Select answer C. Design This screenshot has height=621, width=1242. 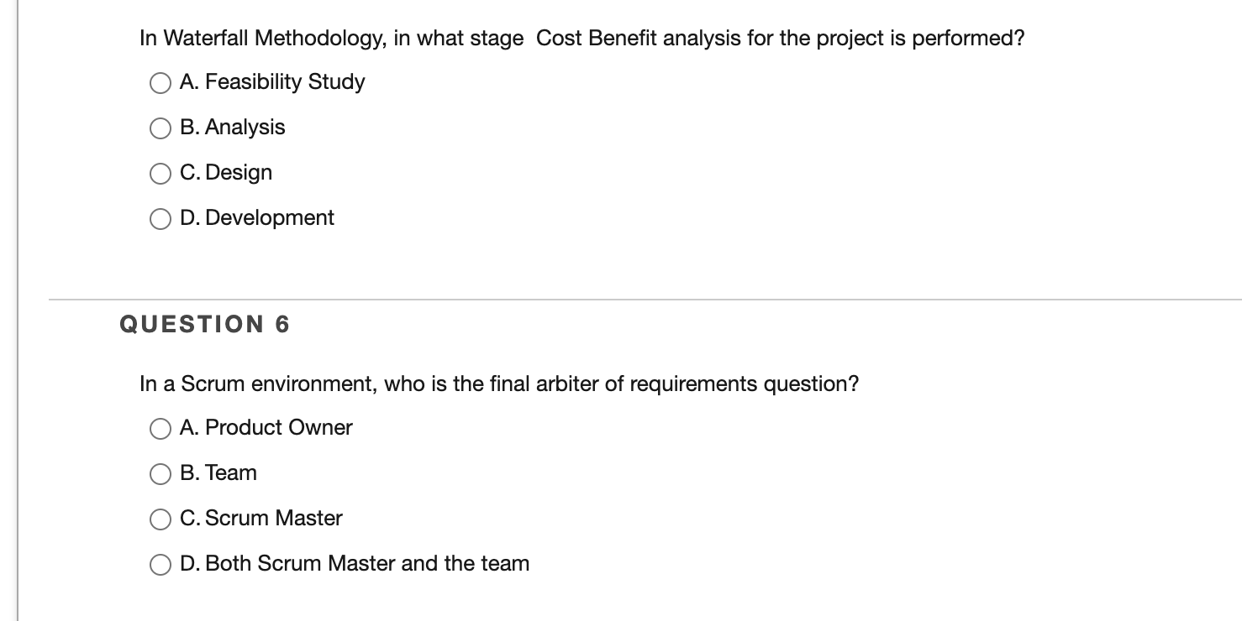tap(160, 173)
